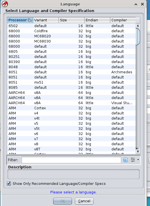Click the OK button

coord(63,201)
